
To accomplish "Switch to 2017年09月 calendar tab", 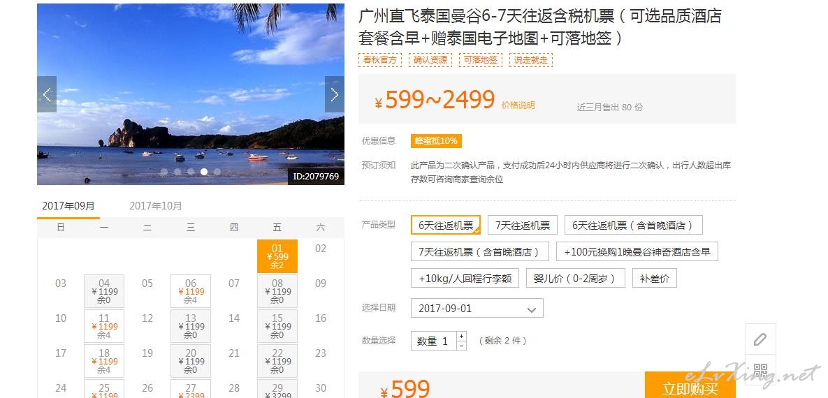I will (68, 206).
